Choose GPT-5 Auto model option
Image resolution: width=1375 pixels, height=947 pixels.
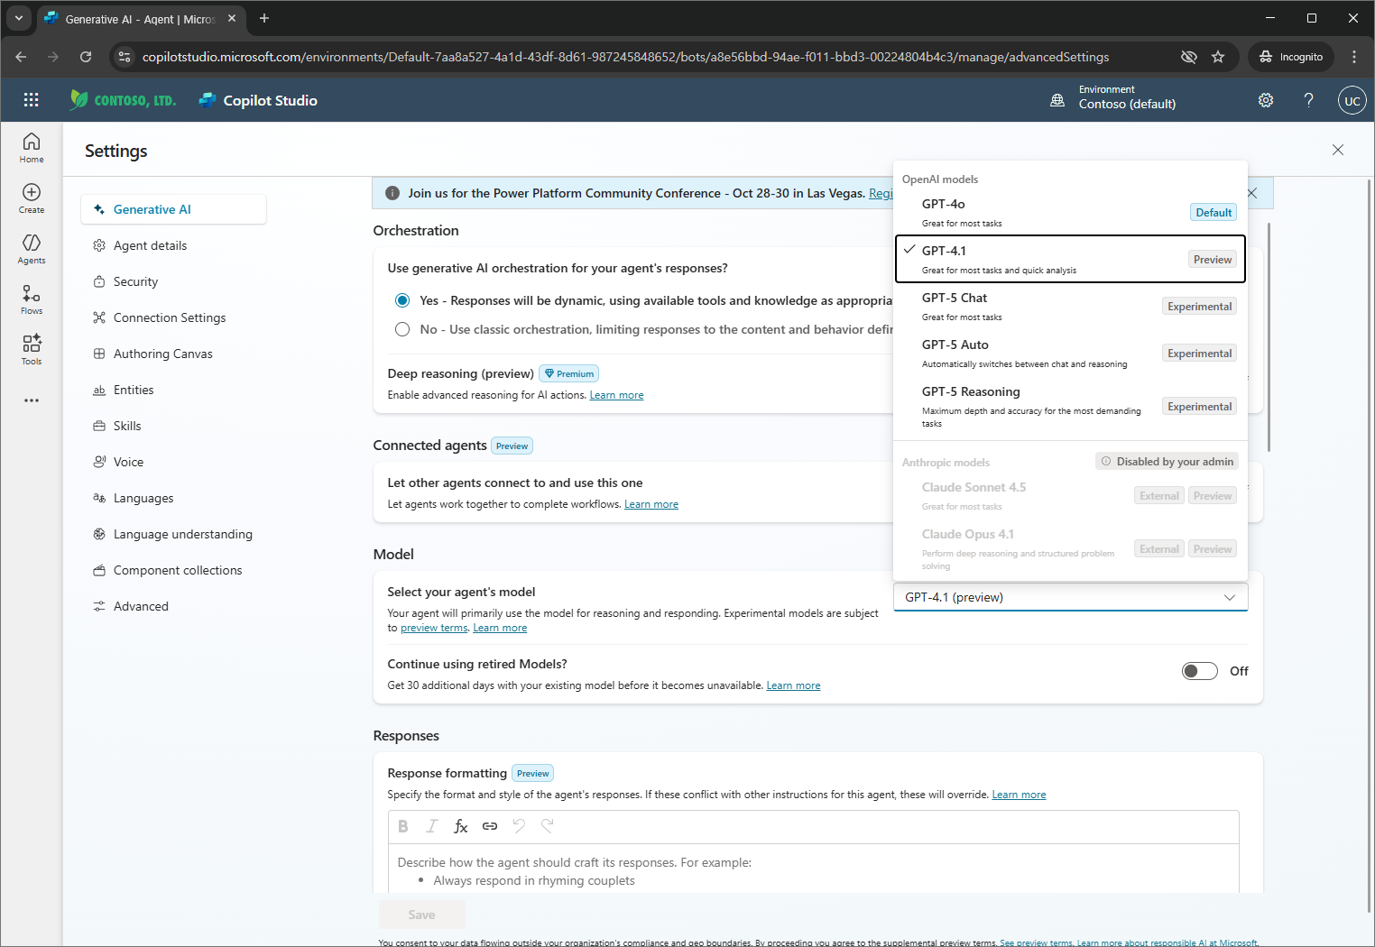[1070, 354]
